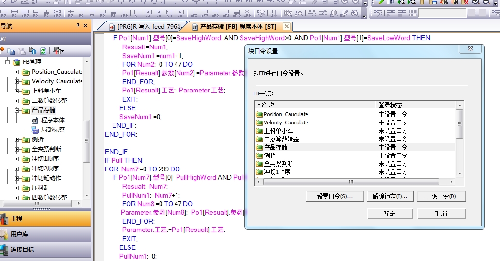Open the view options dropdown in navigation toolbar

pos(58,51)
